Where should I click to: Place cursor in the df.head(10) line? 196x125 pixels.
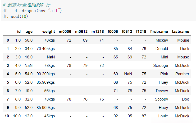pos(15,16)
